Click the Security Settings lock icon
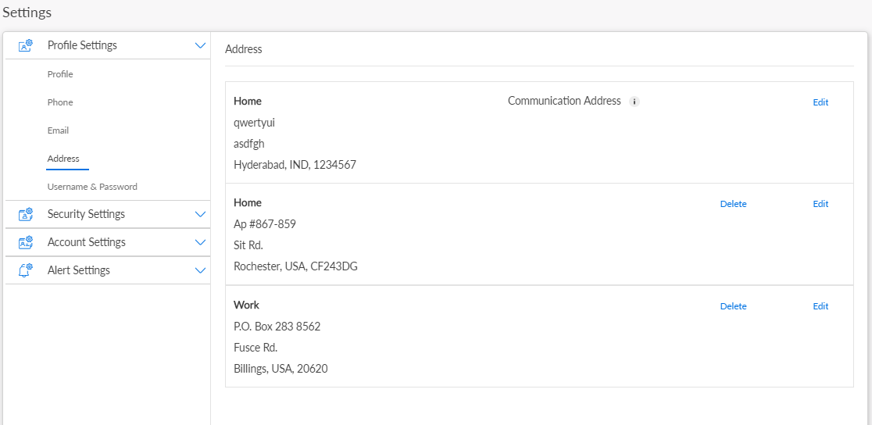This screenshot has height=425, width=872. coord(25,214)
